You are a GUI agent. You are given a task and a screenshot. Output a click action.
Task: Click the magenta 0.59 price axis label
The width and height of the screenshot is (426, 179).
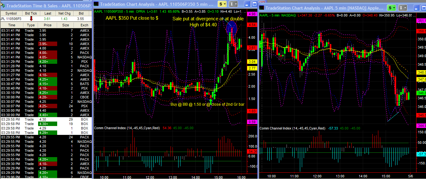(253, 122)
